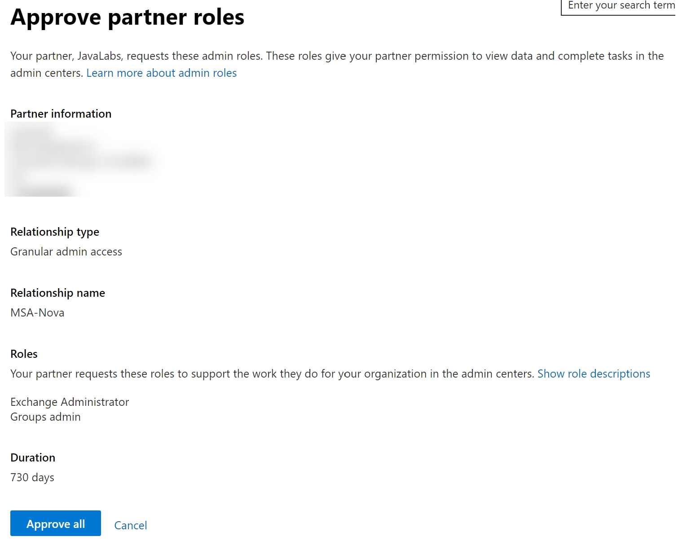The image size is (687, 545).
Task: Click the Relationship name heading
Action: [x=57, y=293]
